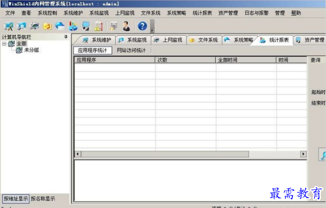Open the 文件 menu
Viewport: 326px width, 208px height.
(x=10, y=13)
